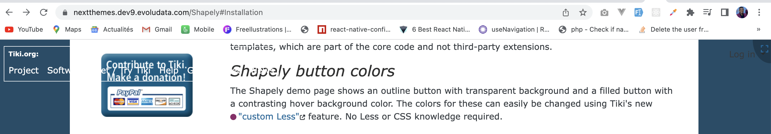Viewport: 771px width, 134px height.
Task: Go back to the previous page
Action: [9, 12]
